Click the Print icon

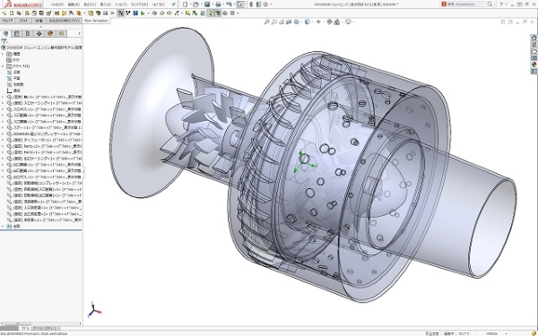click(218, 4)
